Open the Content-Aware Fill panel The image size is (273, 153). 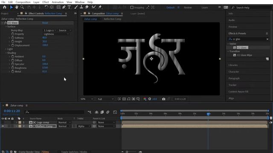tap(238, 92)
